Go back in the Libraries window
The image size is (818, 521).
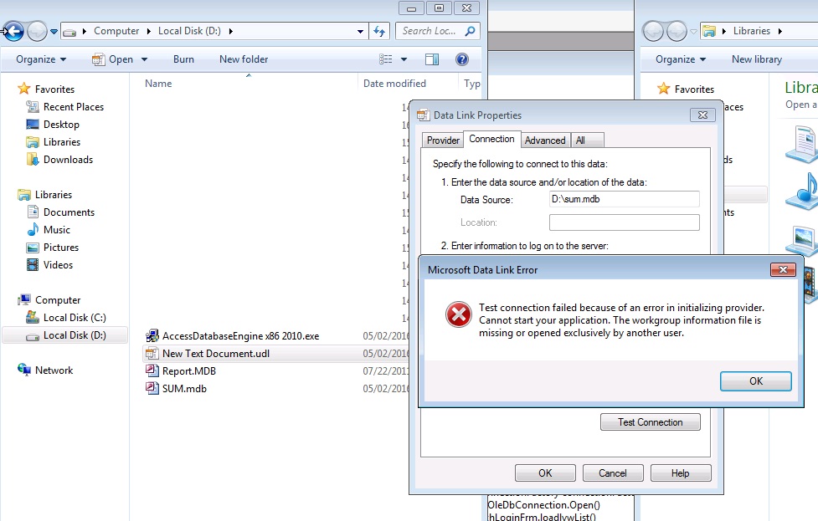click(x=653, y=31)
